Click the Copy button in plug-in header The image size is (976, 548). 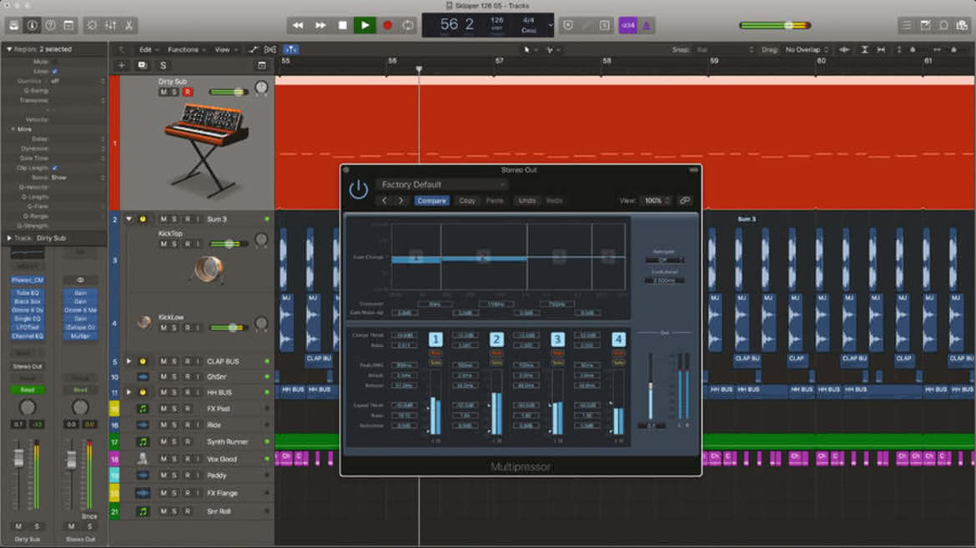[467, 200]
